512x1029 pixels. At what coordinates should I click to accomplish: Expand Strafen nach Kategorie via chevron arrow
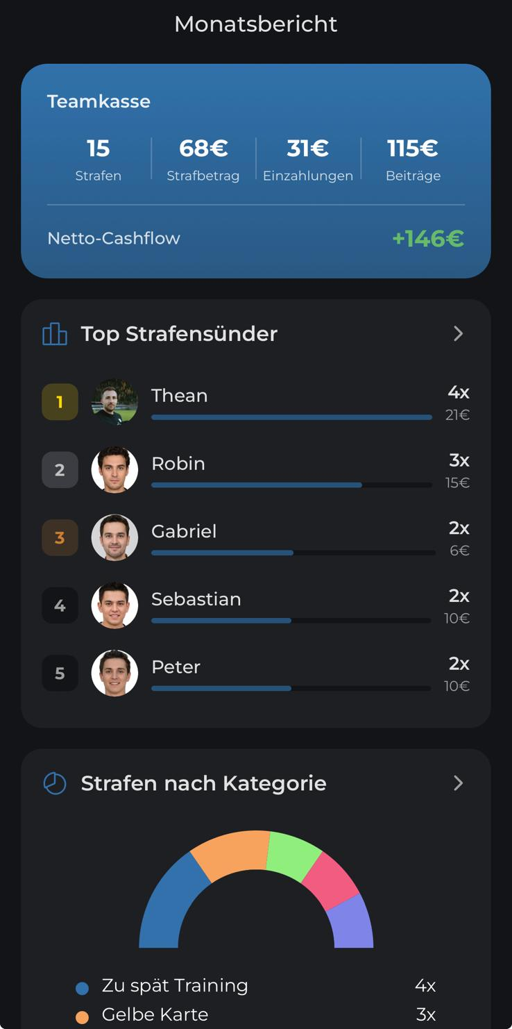tap(458, 783)
